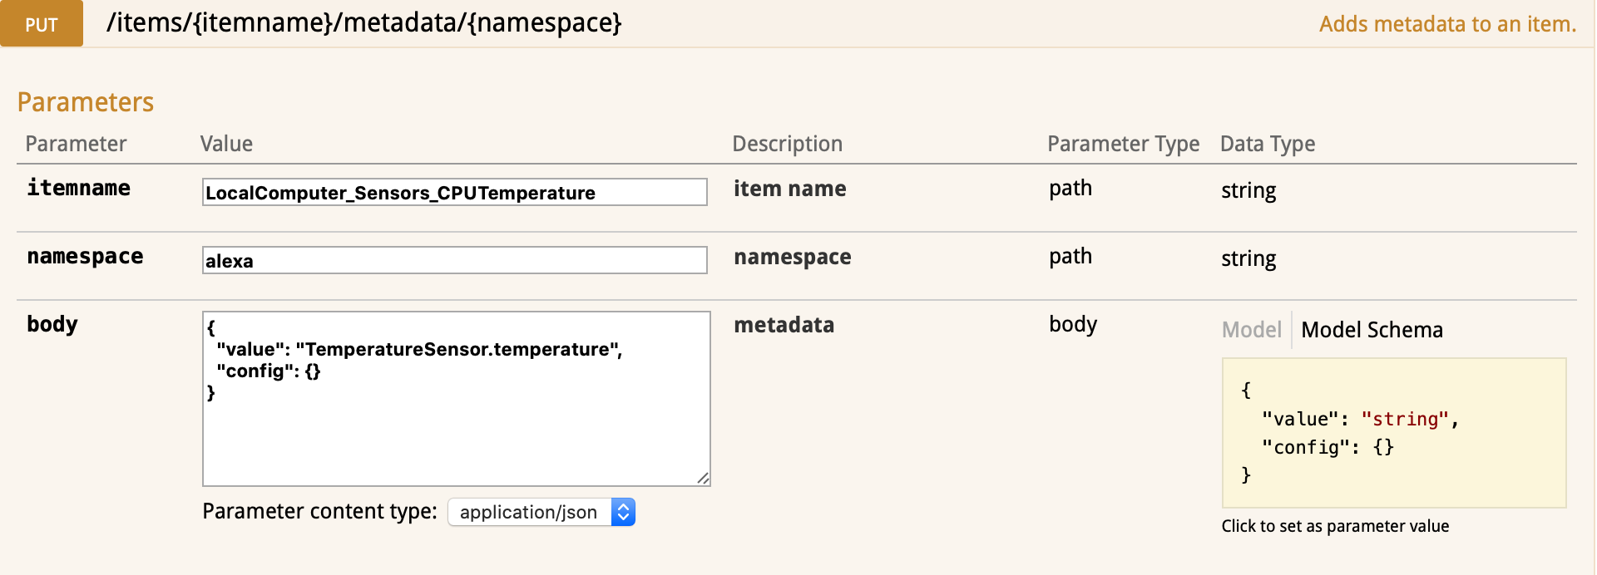
Task: Click the bold body parameter label
Action: click(52, 324)
